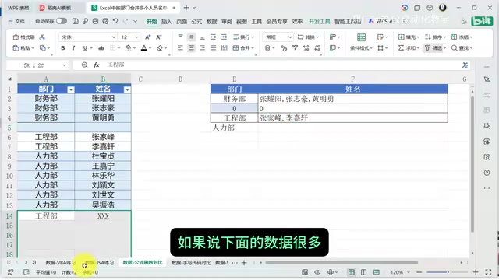Click the Bold formatting icon

point(63,48)
